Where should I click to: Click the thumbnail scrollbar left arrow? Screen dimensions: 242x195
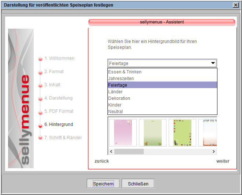(x=111, y=151)
